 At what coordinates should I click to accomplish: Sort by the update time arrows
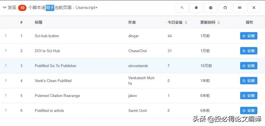[219, 23]
